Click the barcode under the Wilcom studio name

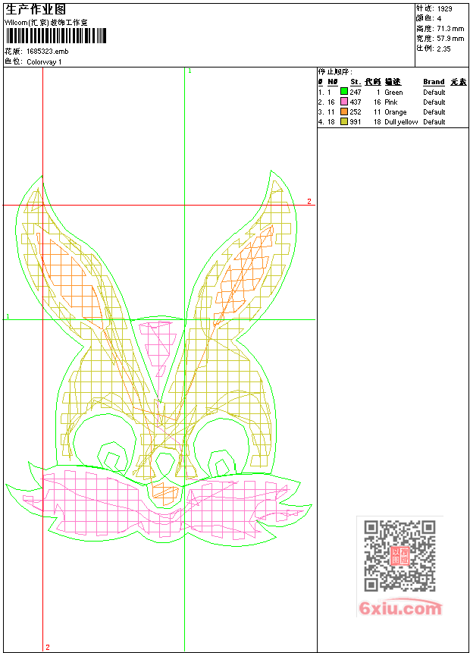coord(56,36)
